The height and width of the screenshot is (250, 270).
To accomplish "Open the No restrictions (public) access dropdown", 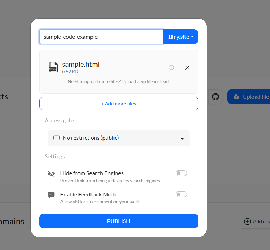I will pyautogui.click(x=118, y=138).
